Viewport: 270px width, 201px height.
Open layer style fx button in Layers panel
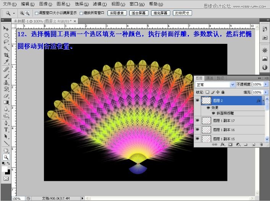(223, 145)
